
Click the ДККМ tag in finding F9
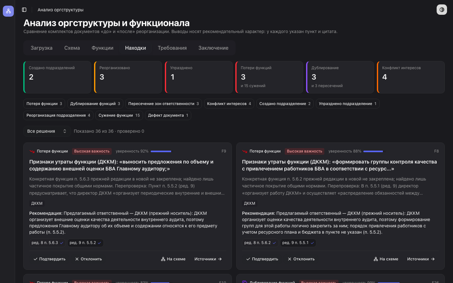[x=37, y=203]
